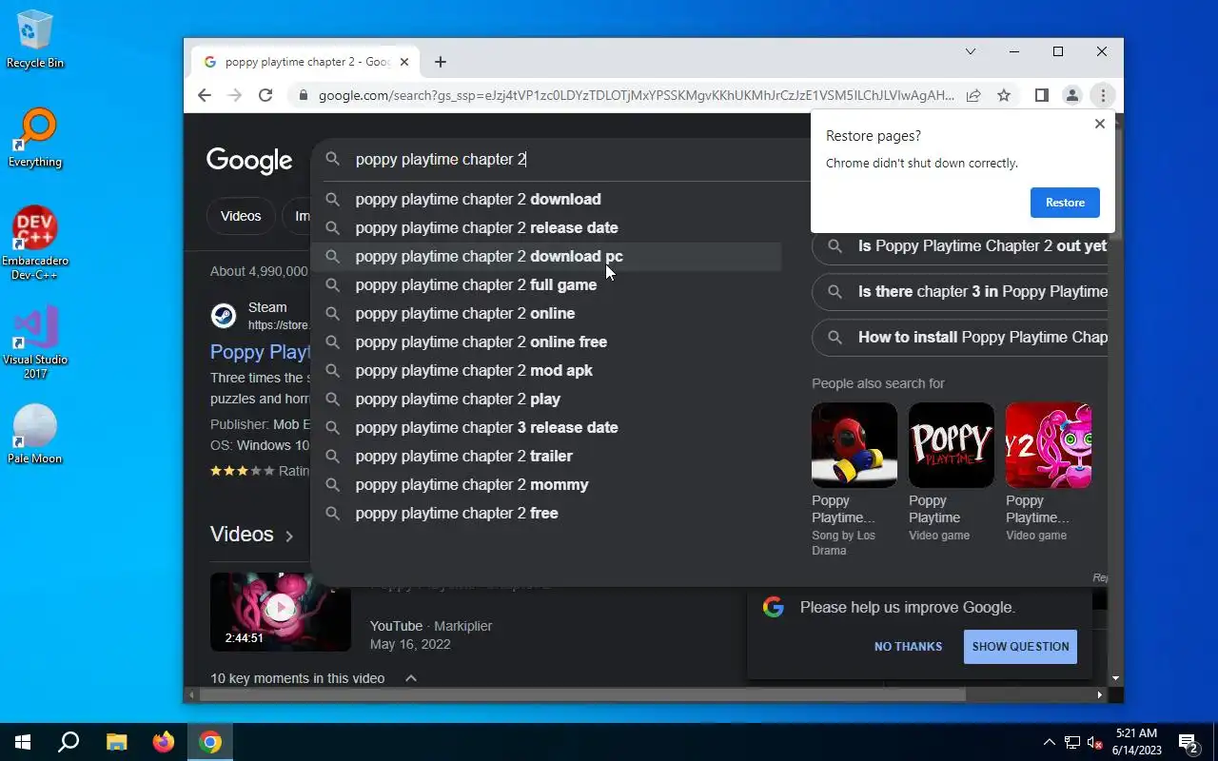Open the 'Song by Los Drama' thumbnail
The width and height of the screenshot is (1218, 761).
pyautogui.click(x=854, y=445)
